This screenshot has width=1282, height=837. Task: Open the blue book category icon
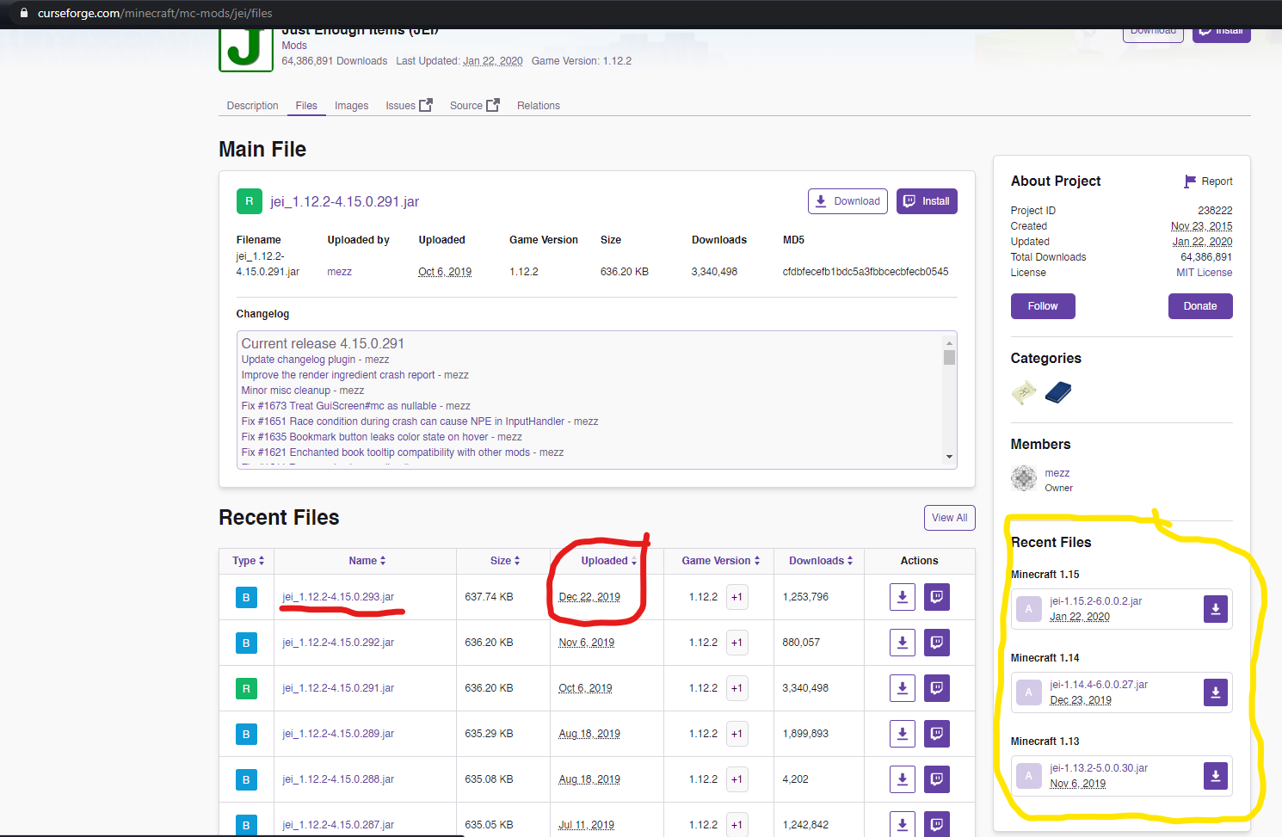[x=1058, y=392]
